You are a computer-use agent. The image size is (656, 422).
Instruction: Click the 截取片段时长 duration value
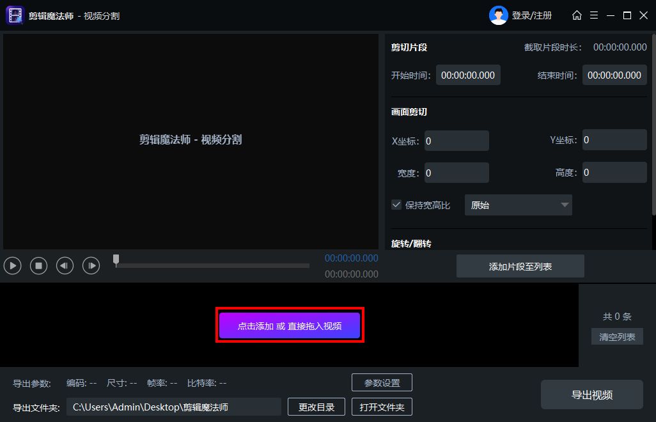(620, 47)
